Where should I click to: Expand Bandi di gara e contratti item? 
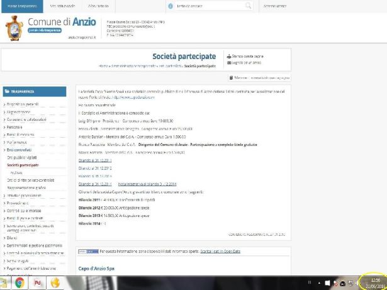coord(25,218)
